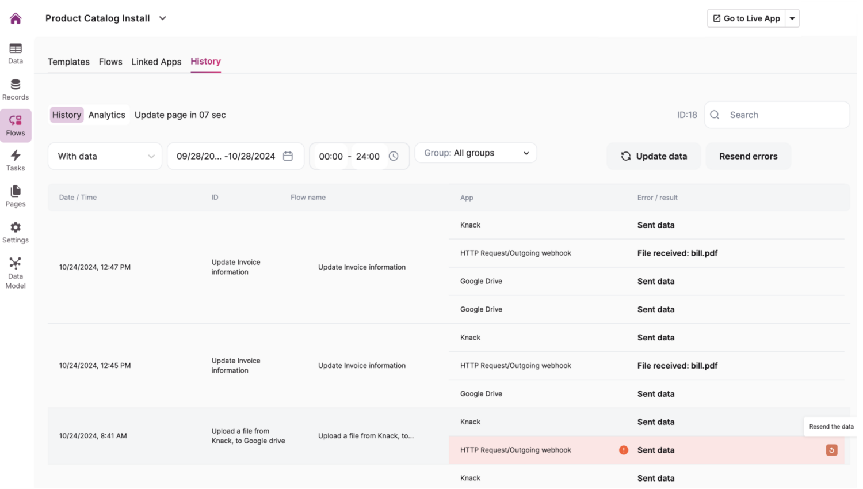Go to Records in the sidebar
Screen dimensions: 863x489
tap(16, 89)
